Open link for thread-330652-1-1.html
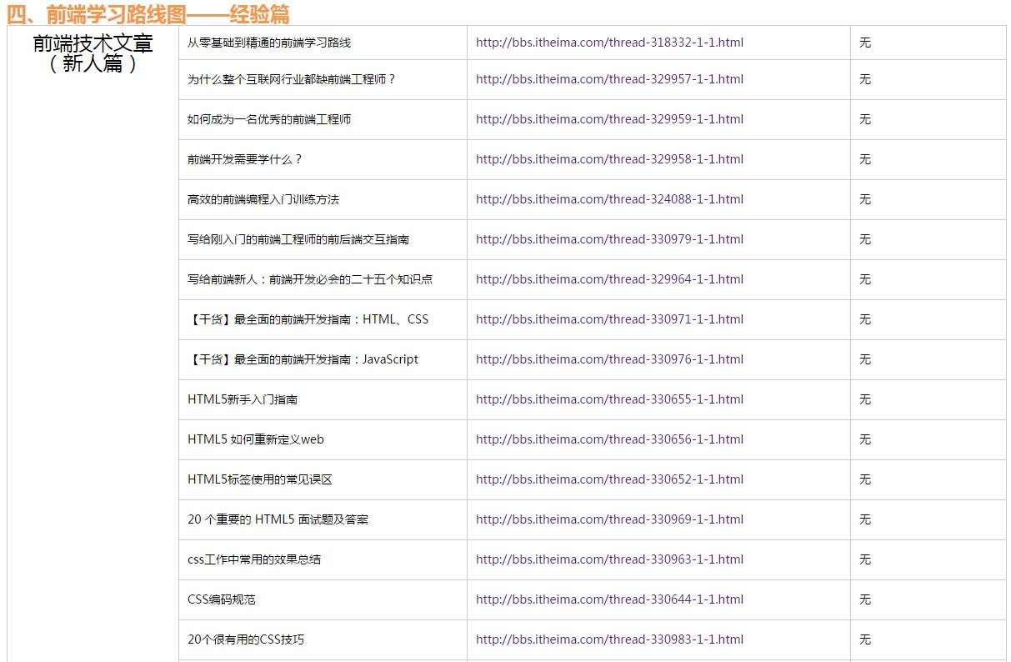Screen dimensions: 1011x662 point(609,479)
